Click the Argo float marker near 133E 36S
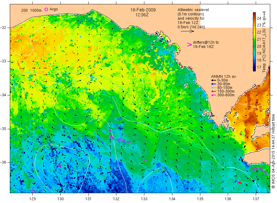This screenshot has width=277, height=203. (146, 161)
